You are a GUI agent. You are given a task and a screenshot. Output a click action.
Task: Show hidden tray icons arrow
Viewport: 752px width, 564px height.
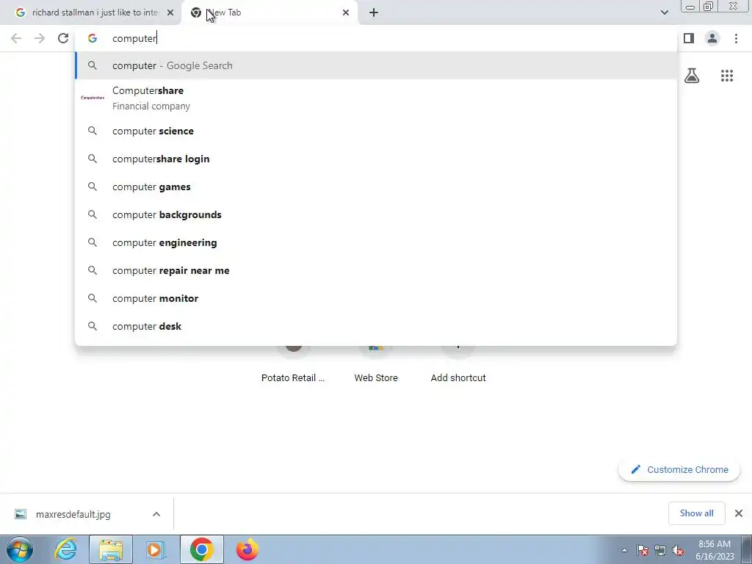tap(624, 550)
